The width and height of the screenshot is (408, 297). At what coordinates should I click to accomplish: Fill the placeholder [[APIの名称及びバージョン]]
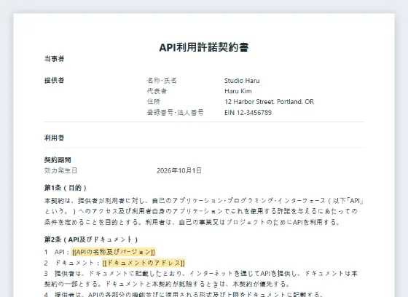114,252
